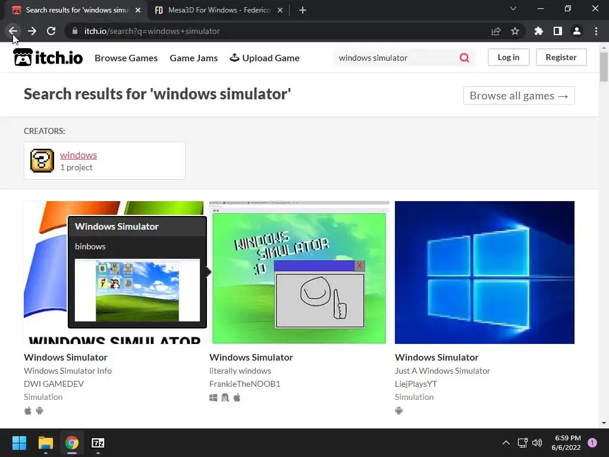Open Windows Simulator title above 'Just A Windows Simulator'

(x=437, y=357)
